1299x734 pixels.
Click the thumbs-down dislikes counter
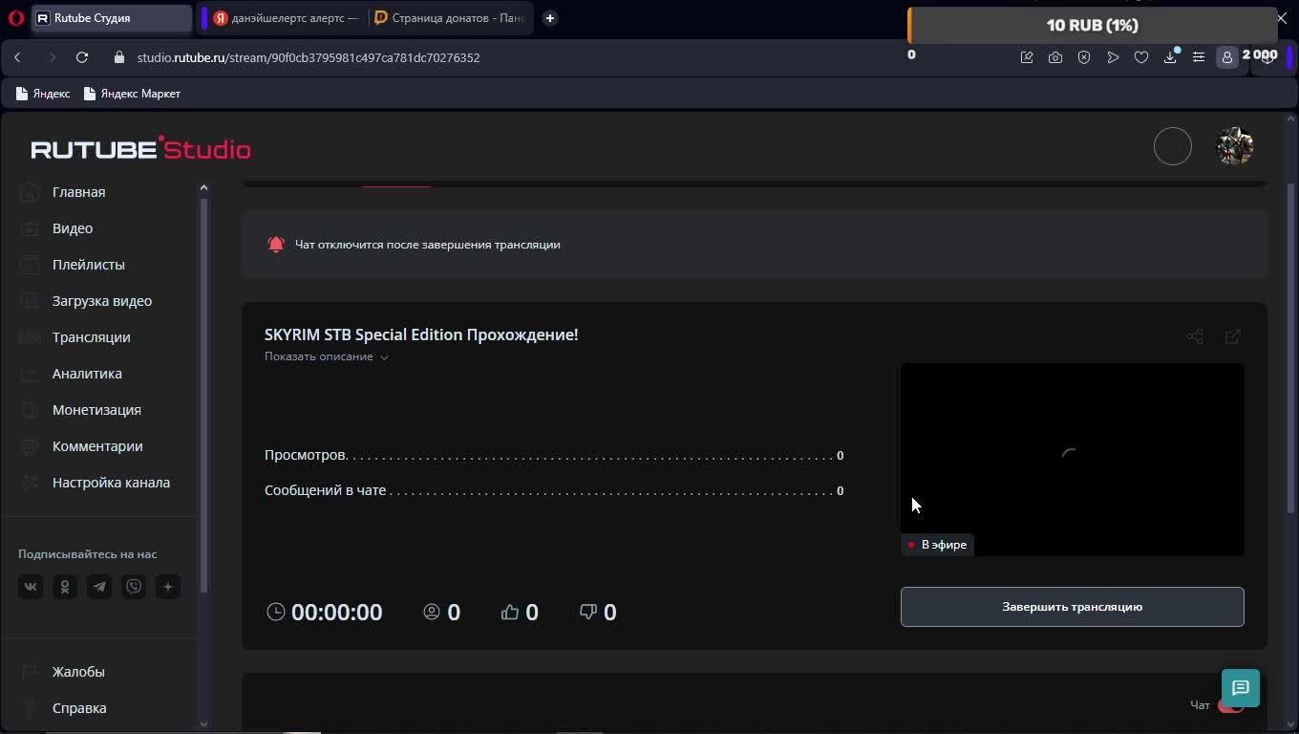point(598,613)
